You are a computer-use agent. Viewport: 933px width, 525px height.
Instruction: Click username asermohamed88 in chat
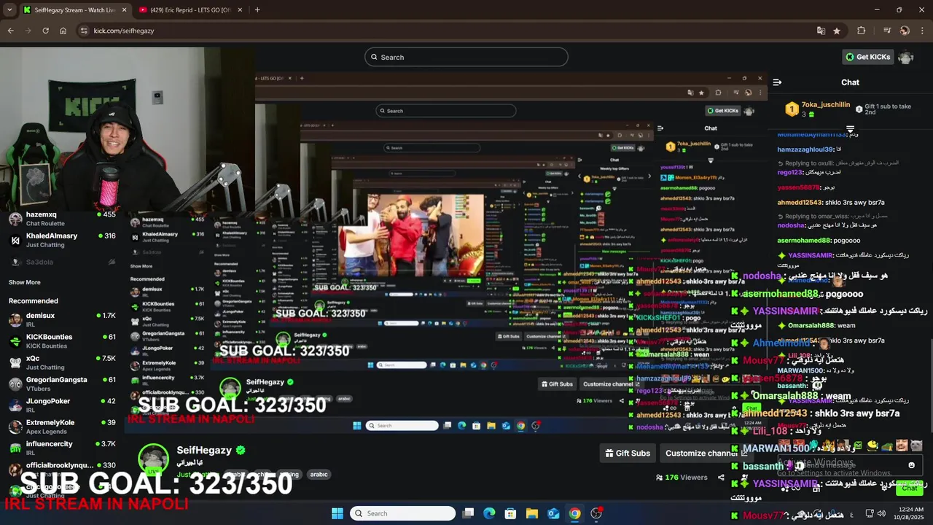coord(804,240)
